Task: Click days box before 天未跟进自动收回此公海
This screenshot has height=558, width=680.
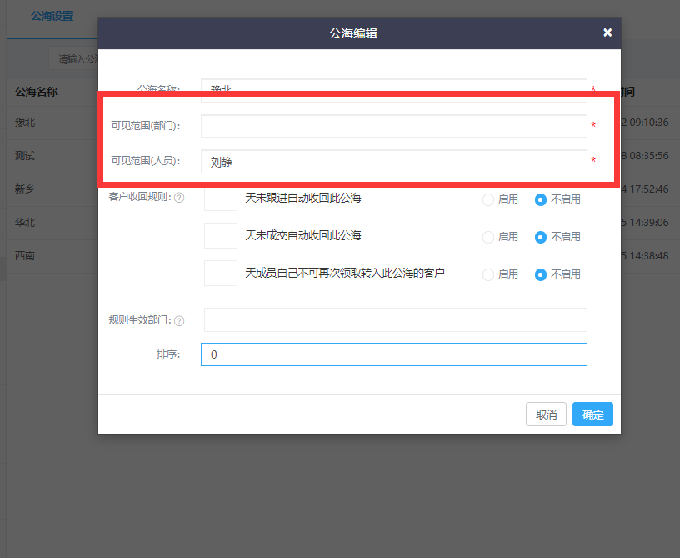Action: point(221,199)
